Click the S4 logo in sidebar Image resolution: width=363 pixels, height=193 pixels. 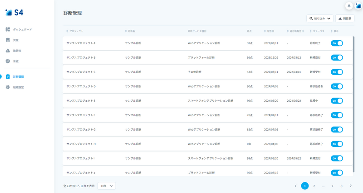pos(15,12)
